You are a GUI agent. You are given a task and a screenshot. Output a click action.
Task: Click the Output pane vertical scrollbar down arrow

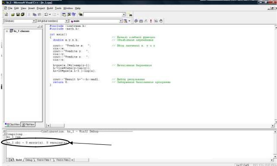275,156
